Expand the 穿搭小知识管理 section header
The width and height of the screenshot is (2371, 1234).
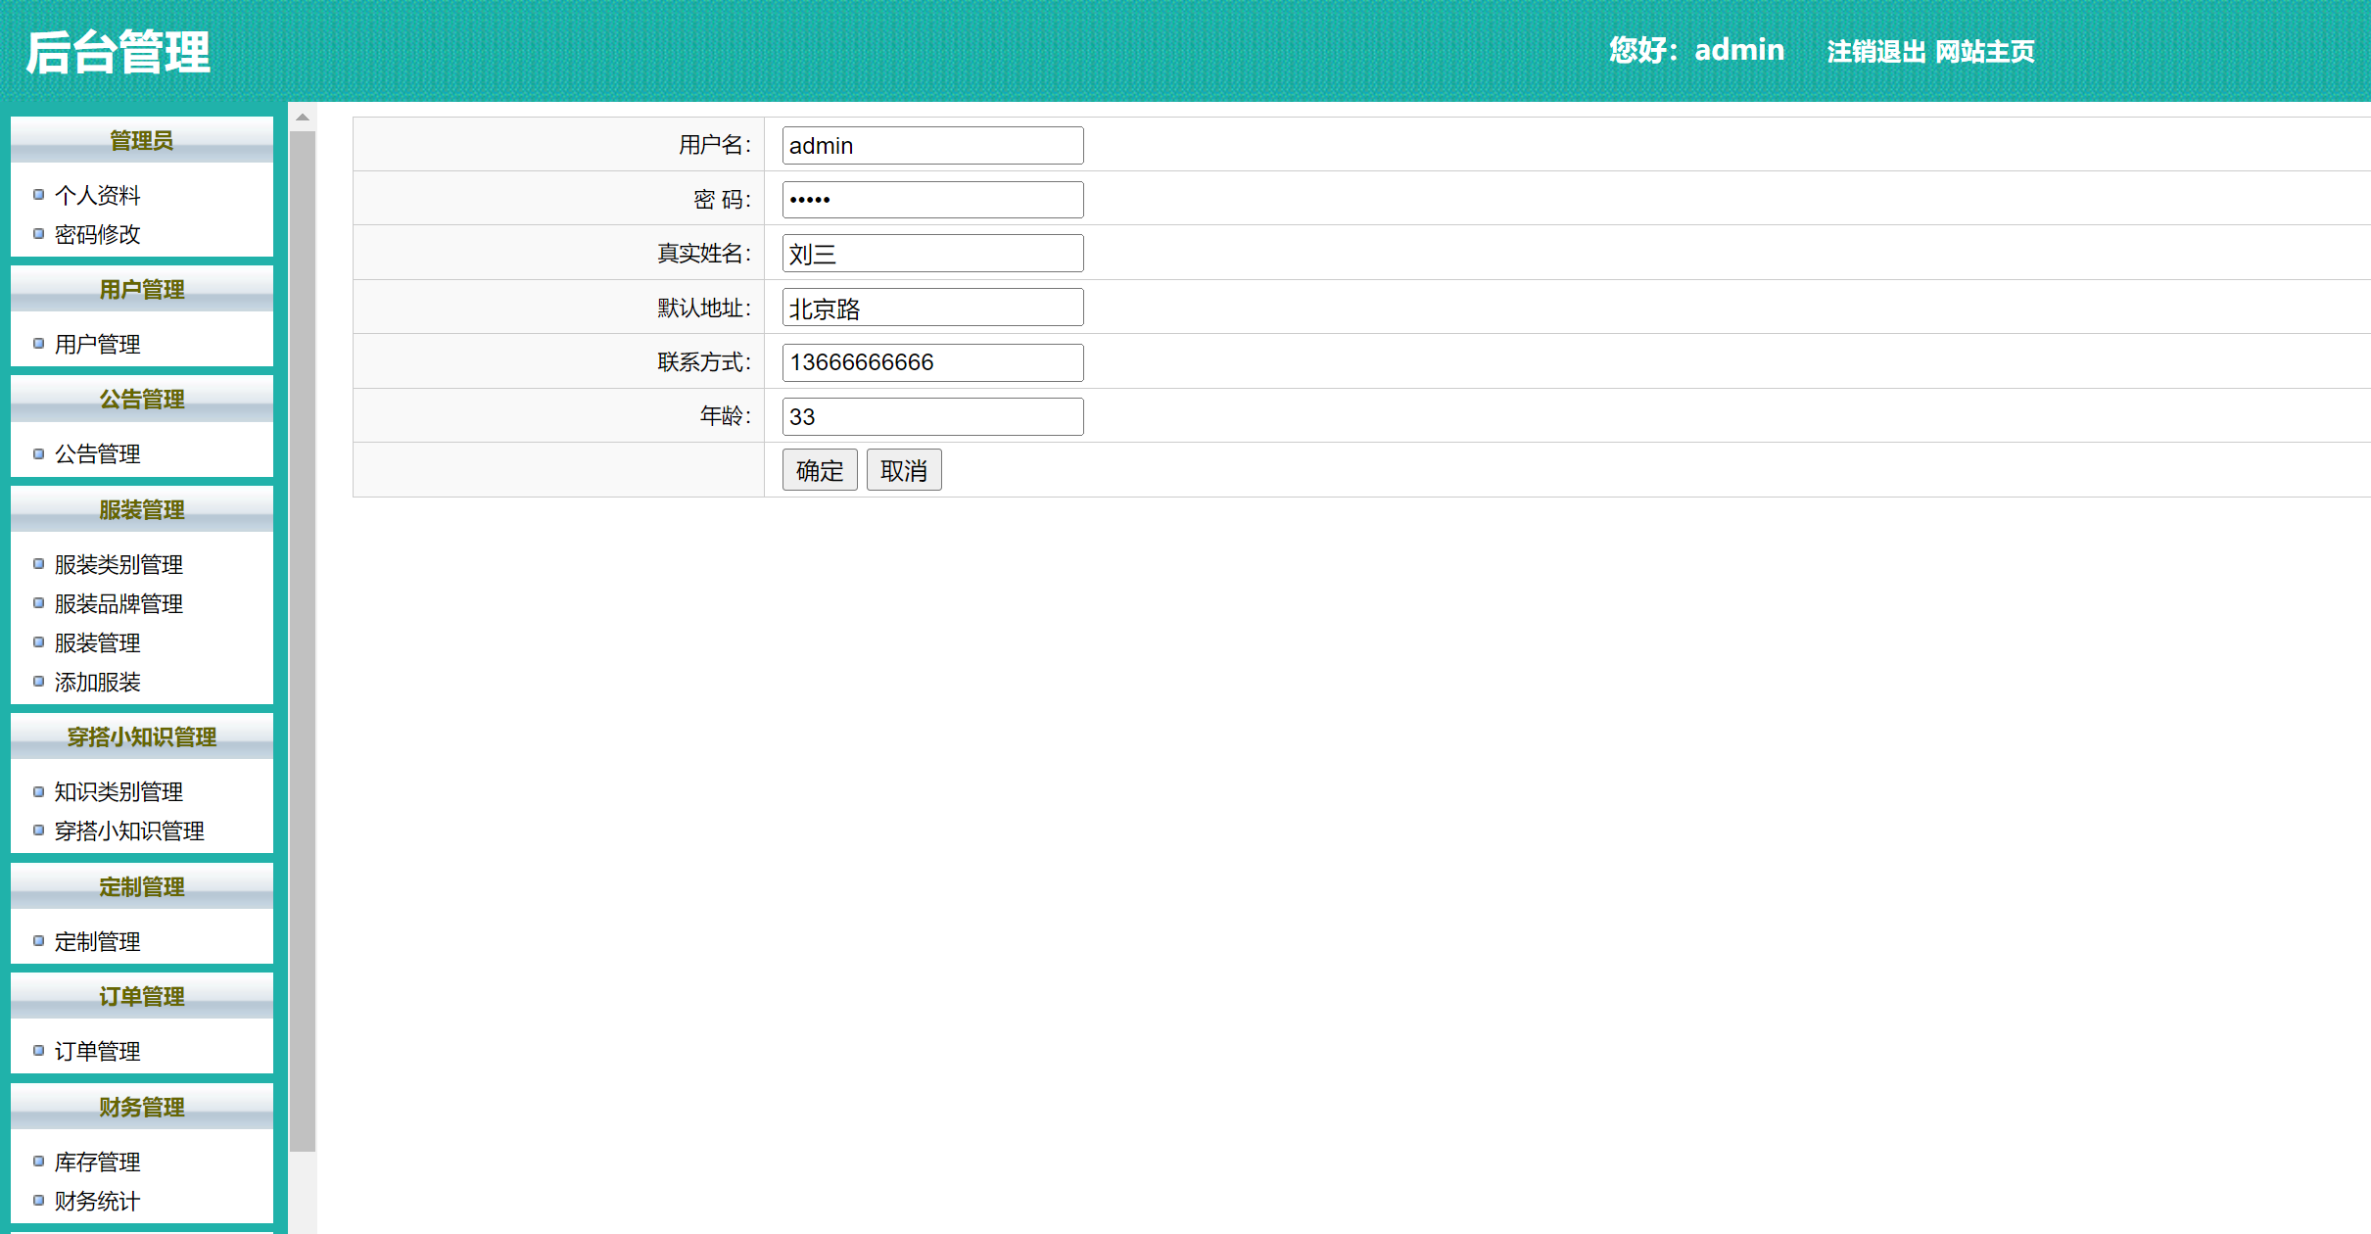click(142, 736)
